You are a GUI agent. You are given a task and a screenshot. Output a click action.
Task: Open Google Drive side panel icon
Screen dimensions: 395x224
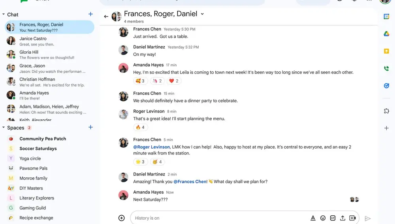coord(386,34)
